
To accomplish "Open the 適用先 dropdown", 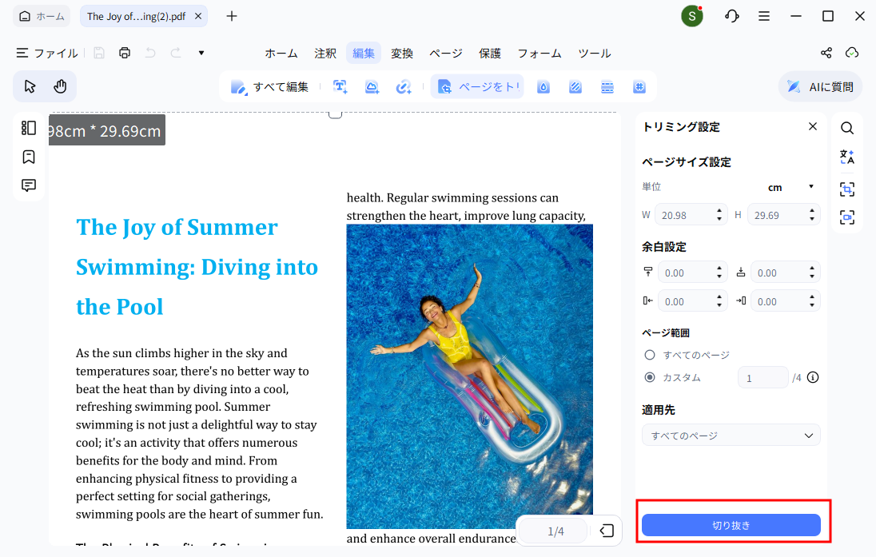I will pyautogui.click(x=731, y=434).
